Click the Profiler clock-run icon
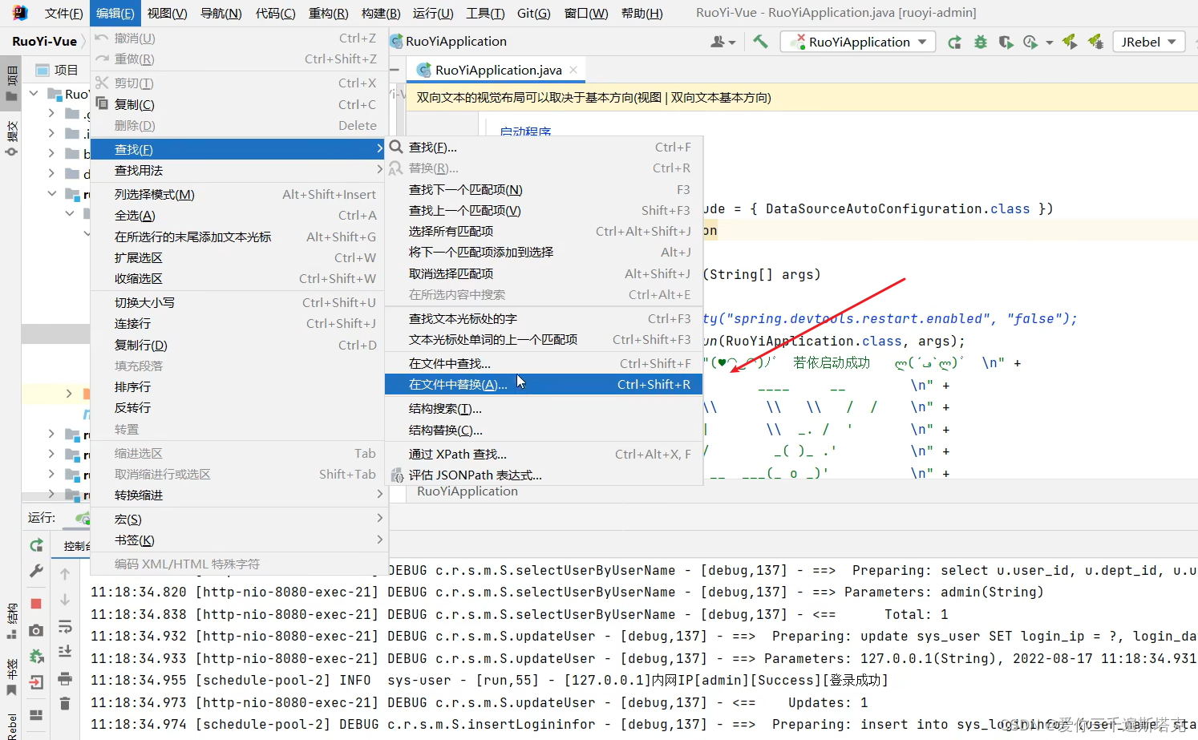This screenshot has height=740, width=1198. click(x=1030, y=42)
